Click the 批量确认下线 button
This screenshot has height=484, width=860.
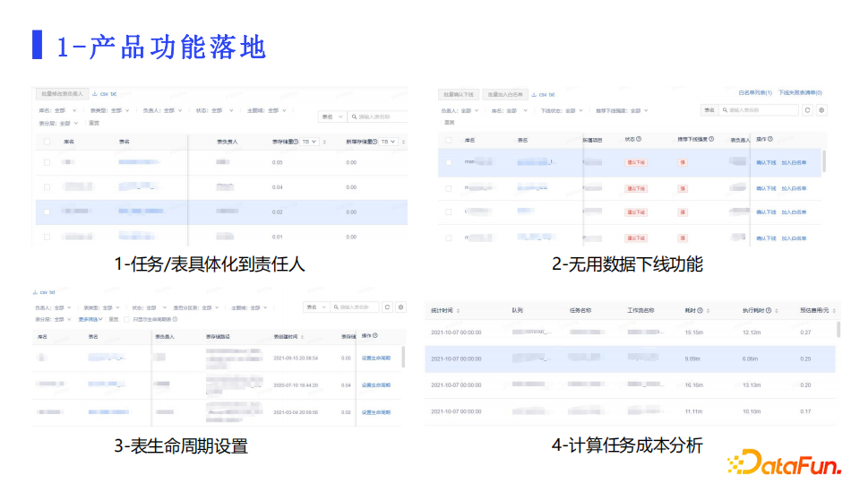458,93
